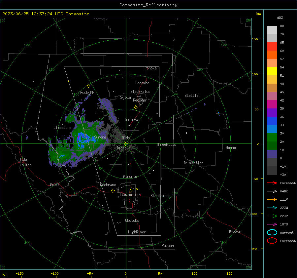Click the Drumheller town label
The image size is (297, 278).
193,163
